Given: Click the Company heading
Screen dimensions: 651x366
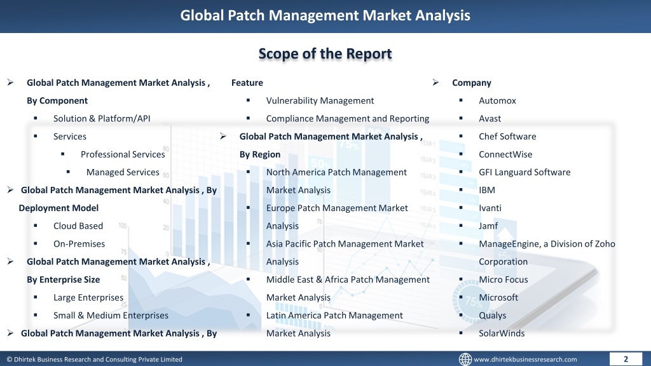Looking at the screenshot, I should pos(472,83).
